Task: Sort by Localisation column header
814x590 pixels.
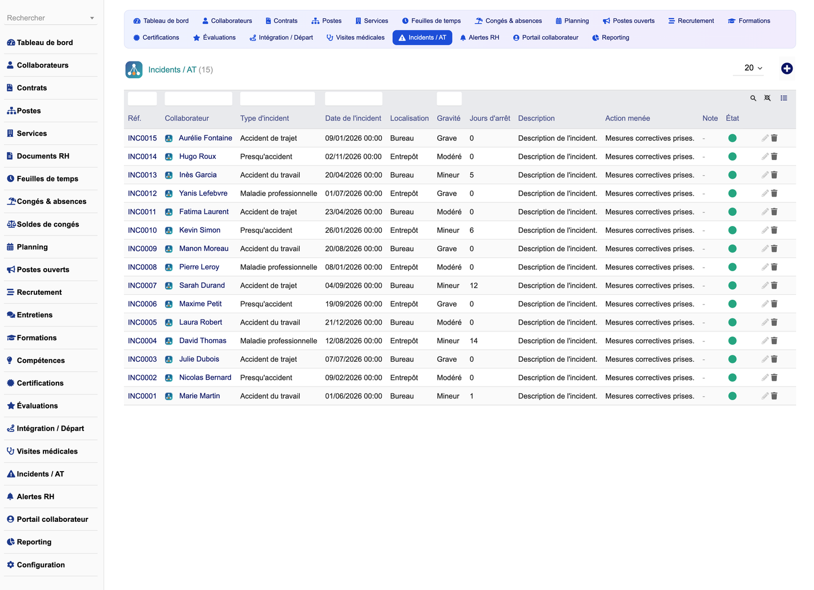Action: 410,118
